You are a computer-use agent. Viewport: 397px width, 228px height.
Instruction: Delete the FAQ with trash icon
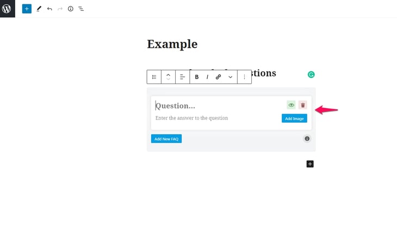coord(303,105)
